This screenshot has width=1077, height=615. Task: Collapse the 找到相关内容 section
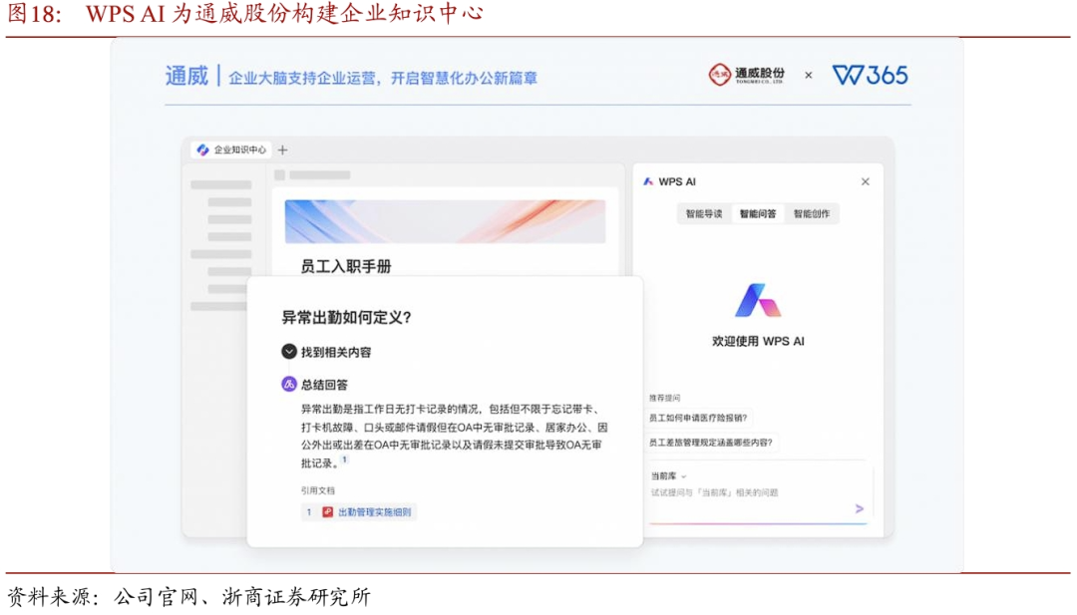(x=289, y=352)
